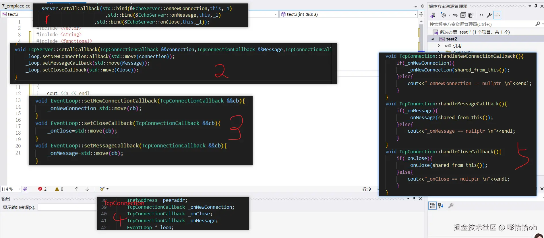
Task: Toggle preview selected items icon
Action: coord(497,15)
